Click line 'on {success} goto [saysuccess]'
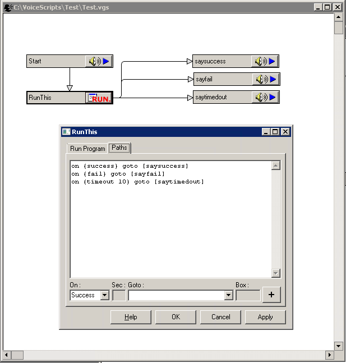 130,166
